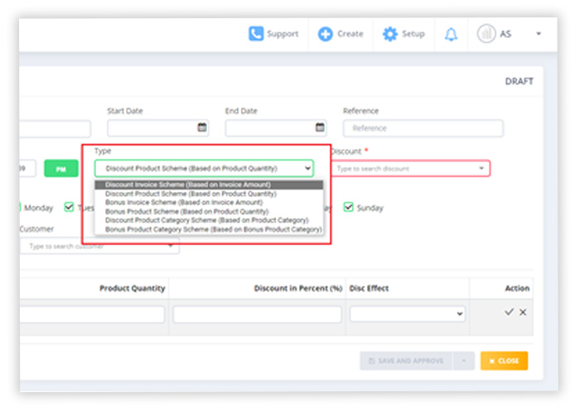Open the Discount search dropdown
The height and width of the screenshot is (407, 579).
410,169
